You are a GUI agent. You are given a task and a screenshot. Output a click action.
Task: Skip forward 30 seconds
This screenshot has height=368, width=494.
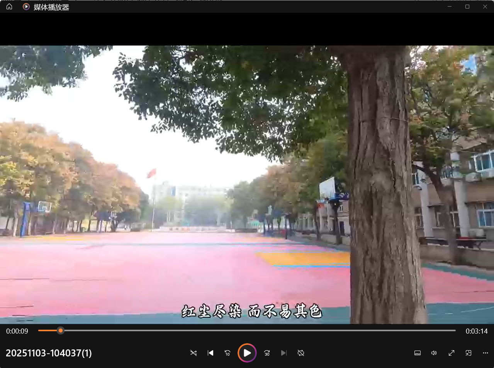[267, 353]
